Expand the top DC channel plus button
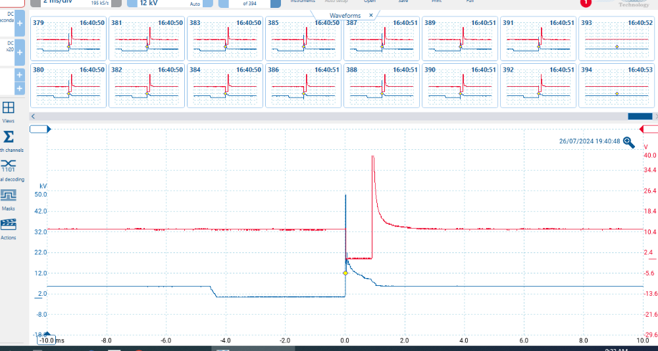658x351 pixels. pos(19,24)
